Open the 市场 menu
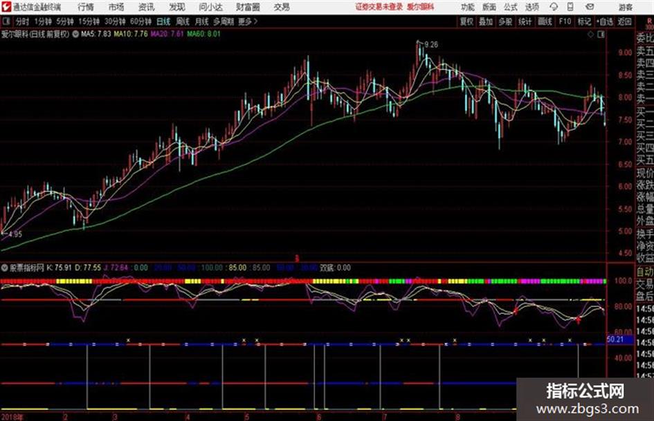The height and width of the screenshot is (421, 654). 116,7
